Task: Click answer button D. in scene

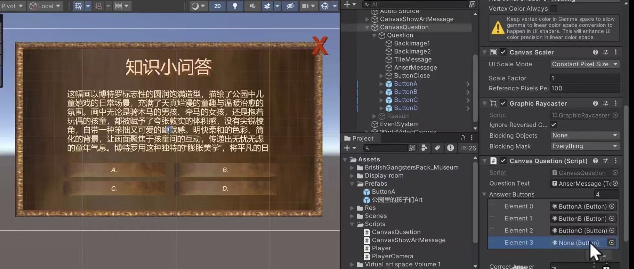Action: click(225, 189)
